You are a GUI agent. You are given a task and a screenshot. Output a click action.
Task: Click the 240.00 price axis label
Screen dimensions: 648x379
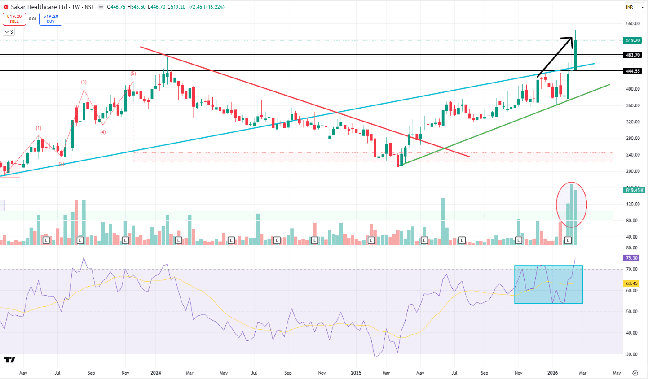(x=633, y=155)
